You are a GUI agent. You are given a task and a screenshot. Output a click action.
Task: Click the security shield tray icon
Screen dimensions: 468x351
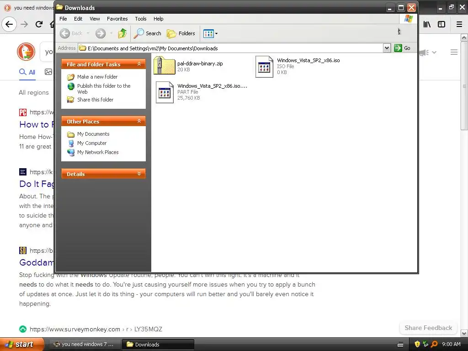(417, 345)
